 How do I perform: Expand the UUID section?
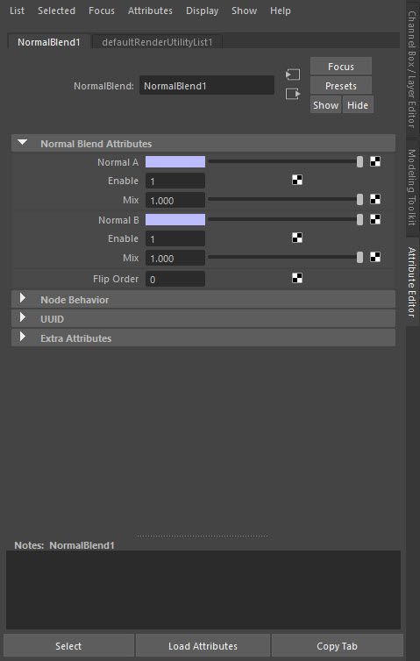23,318
